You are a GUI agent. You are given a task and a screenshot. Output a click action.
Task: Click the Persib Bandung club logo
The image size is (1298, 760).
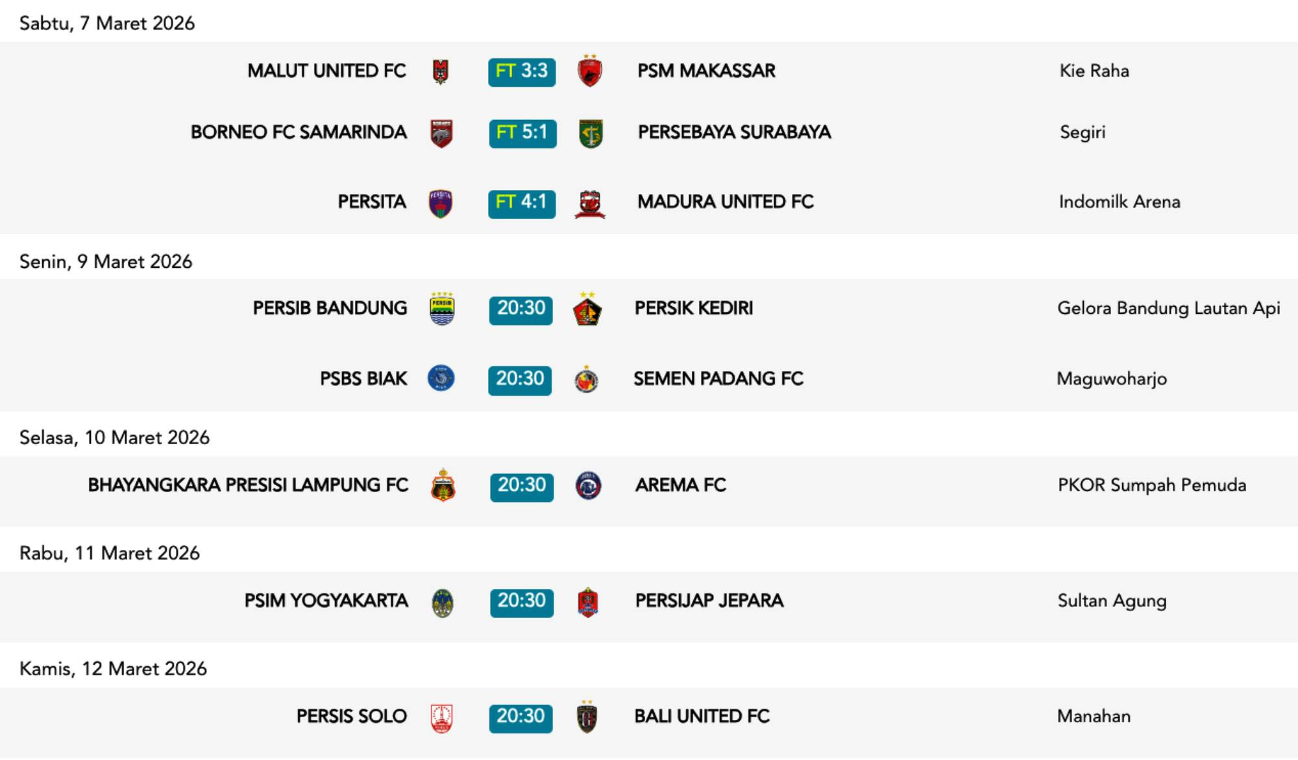[442, 309]
